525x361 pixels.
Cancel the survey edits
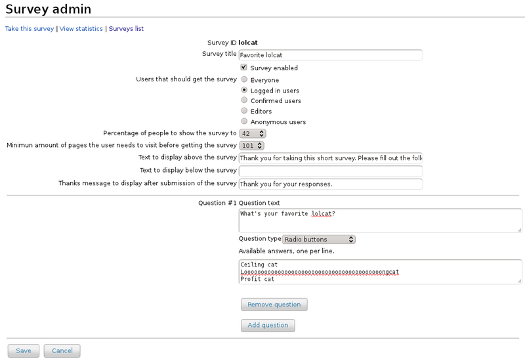pos(62,350)
